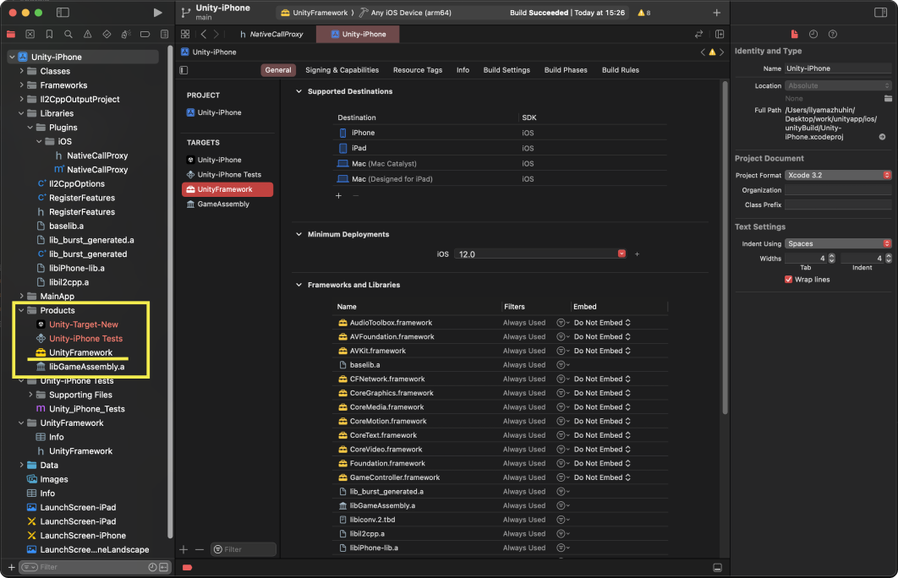Switch to Build Settings tab
Viewport: 898px width, 578px height.
(x=506, y=70)
